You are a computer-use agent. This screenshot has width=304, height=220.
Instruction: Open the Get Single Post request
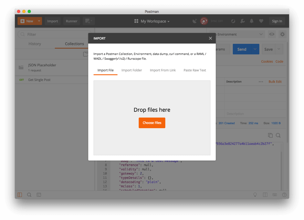[x=52, y=80]
